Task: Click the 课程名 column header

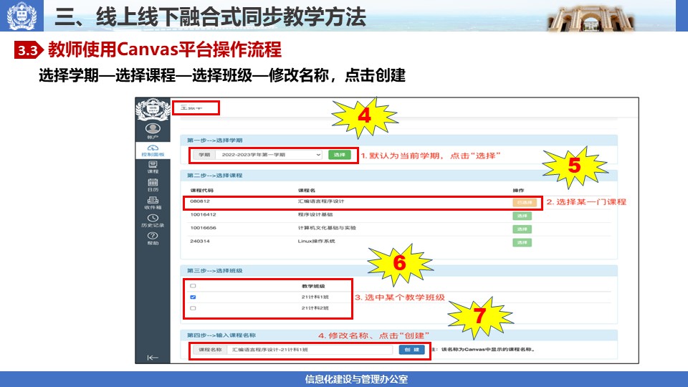Action: tap(307, 191)
